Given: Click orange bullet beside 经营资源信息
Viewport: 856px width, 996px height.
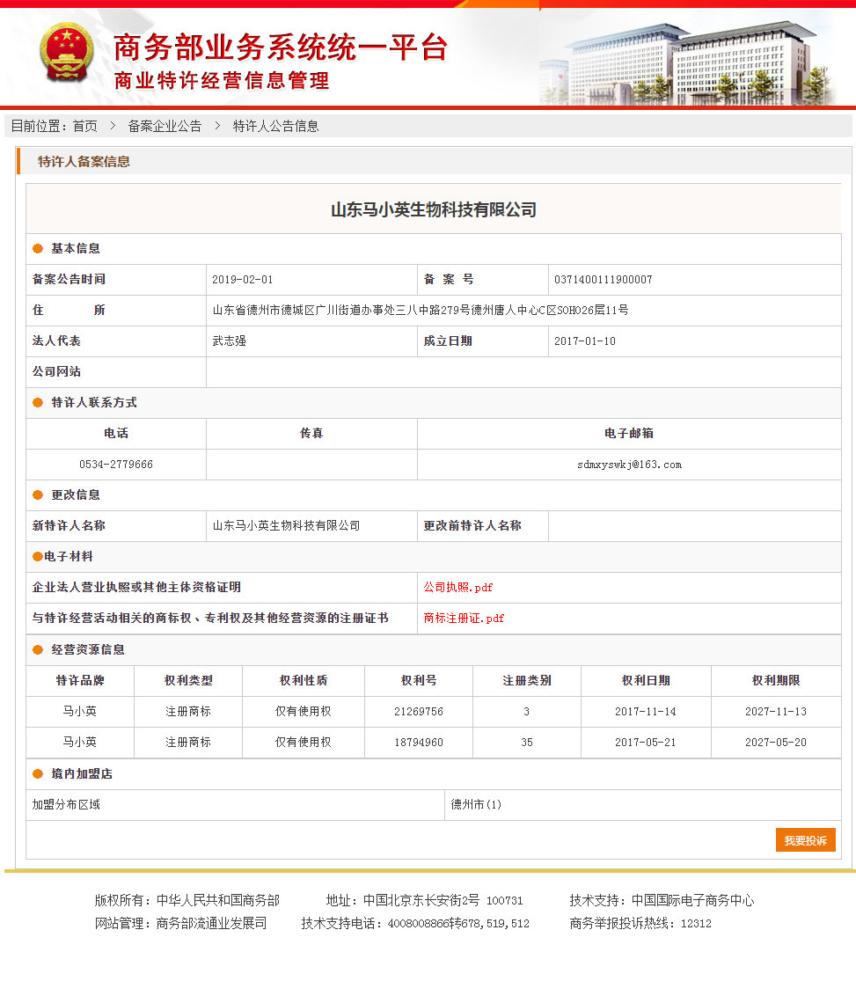Looking at the screenshot, I should tap(38, 650).
